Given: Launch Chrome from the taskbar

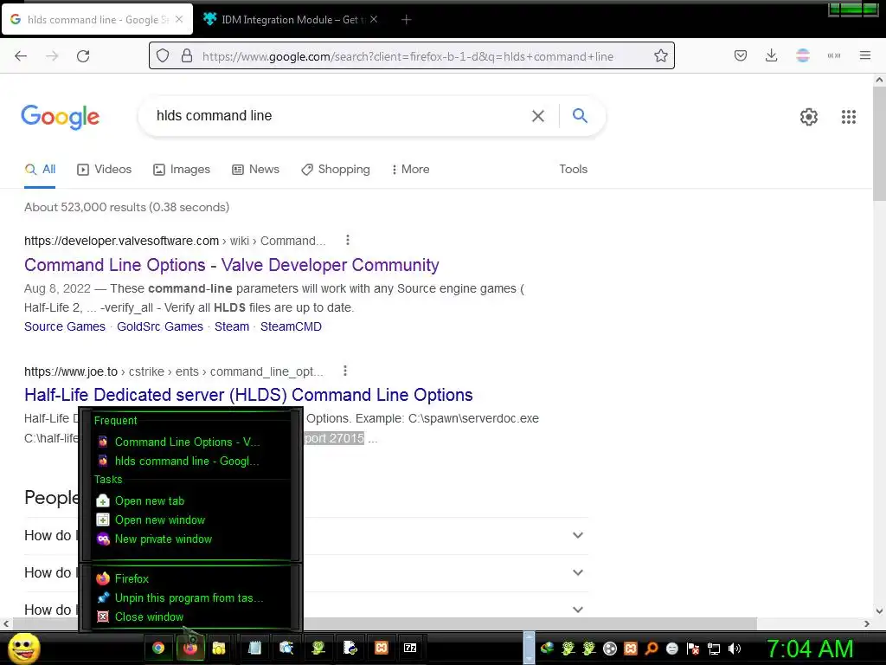Looking at the screenshot, I should click(x=158, y=648).
